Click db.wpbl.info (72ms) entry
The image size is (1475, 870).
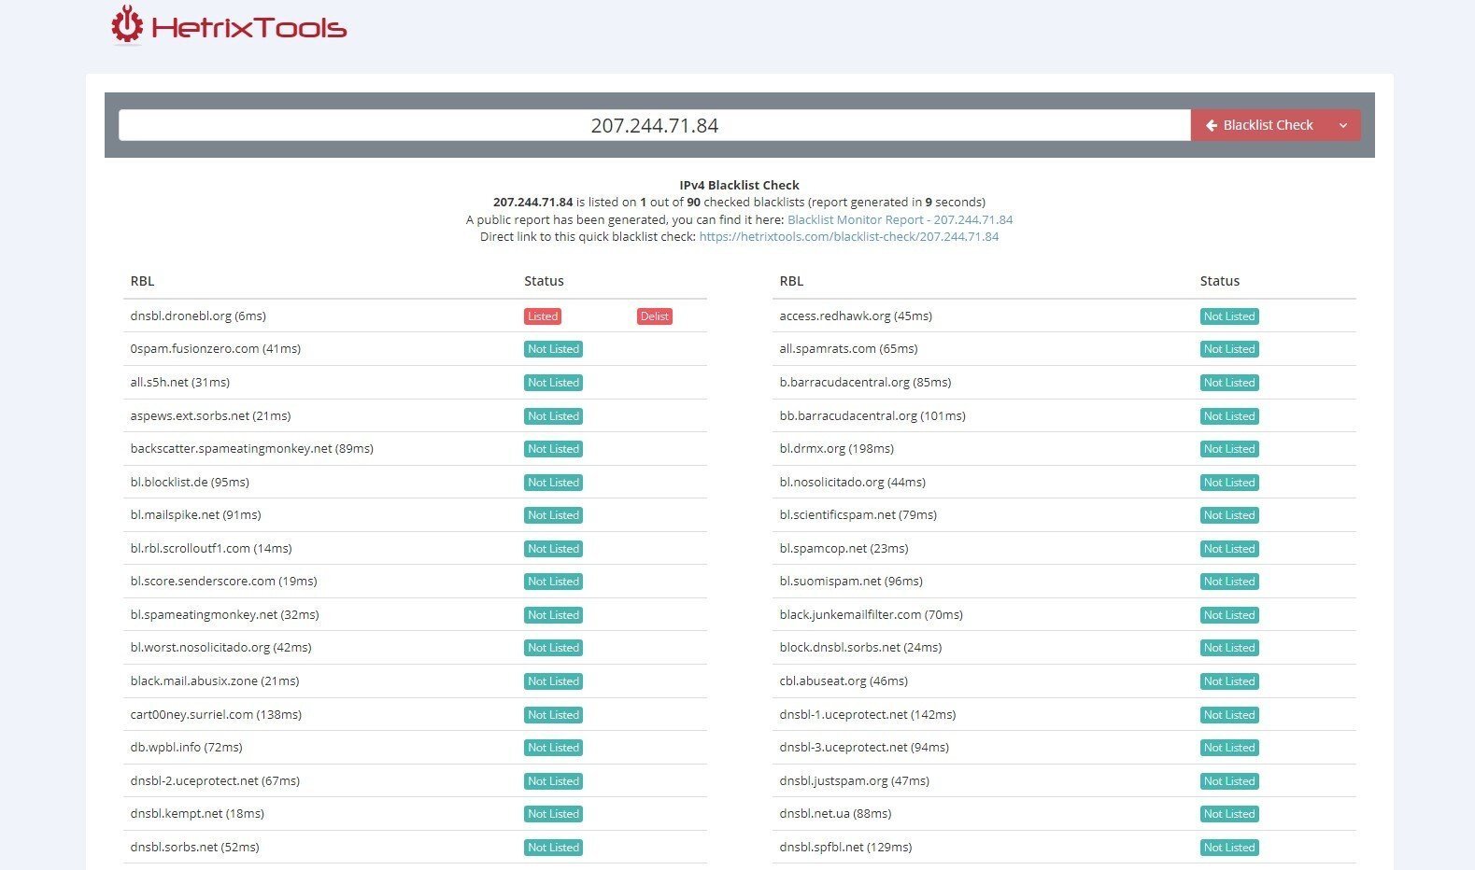click(x=186, y=747)
